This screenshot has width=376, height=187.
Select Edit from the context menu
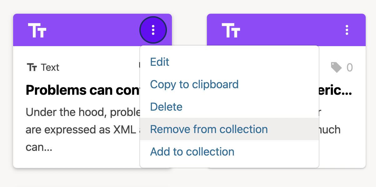coord(160,62)
